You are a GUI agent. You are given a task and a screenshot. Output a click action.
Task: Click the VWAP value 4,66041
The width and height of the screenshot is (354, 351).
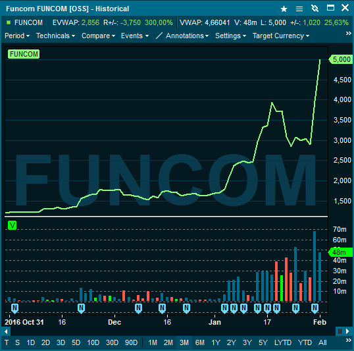217,22
